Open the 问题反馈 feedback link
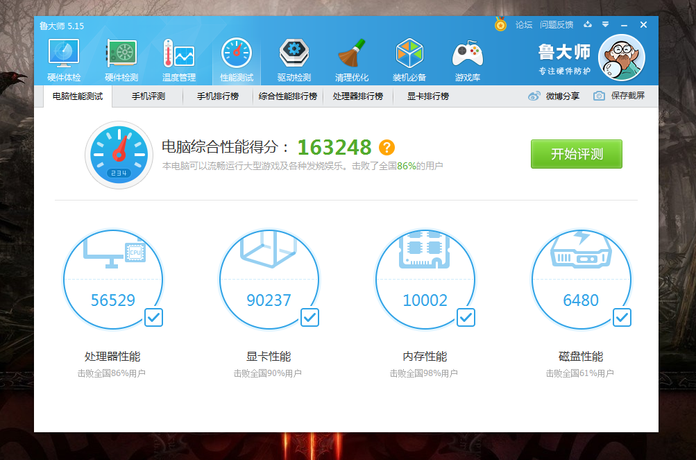 pyautogui.click(x=557, y=25)
